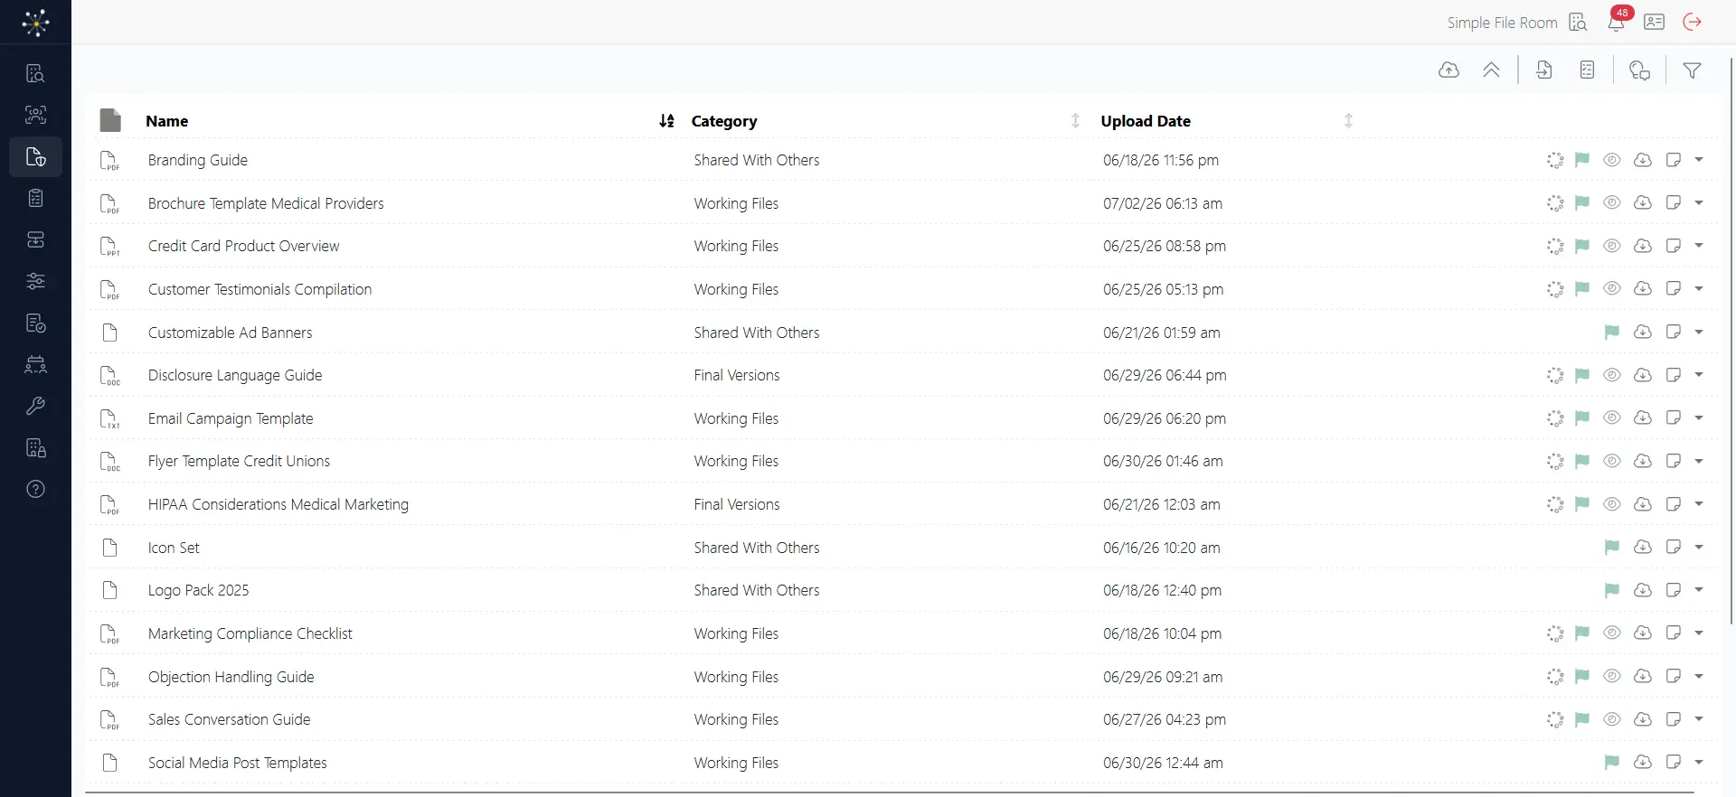Viewport: 1736px width, 797px height.
Task: Sort files by the Category column arrows
Action: click(x=1075, y=121)
